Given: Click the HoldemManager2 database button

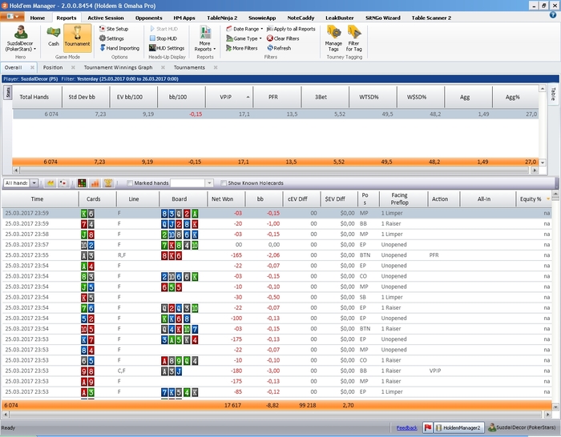Looking at the screenshot, I should tap(458, 427).
